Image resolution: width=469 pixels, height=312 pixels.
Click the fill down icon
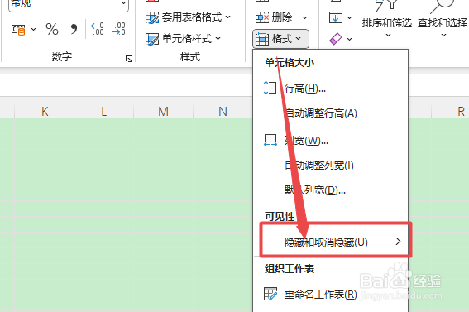336,17
